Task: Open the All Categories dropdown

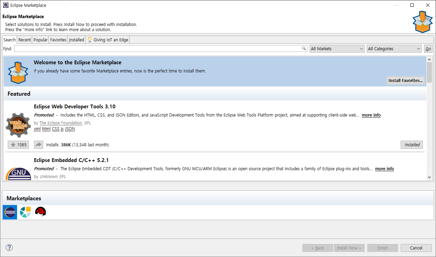Action: pyautogui.click(x=394, y=49)
